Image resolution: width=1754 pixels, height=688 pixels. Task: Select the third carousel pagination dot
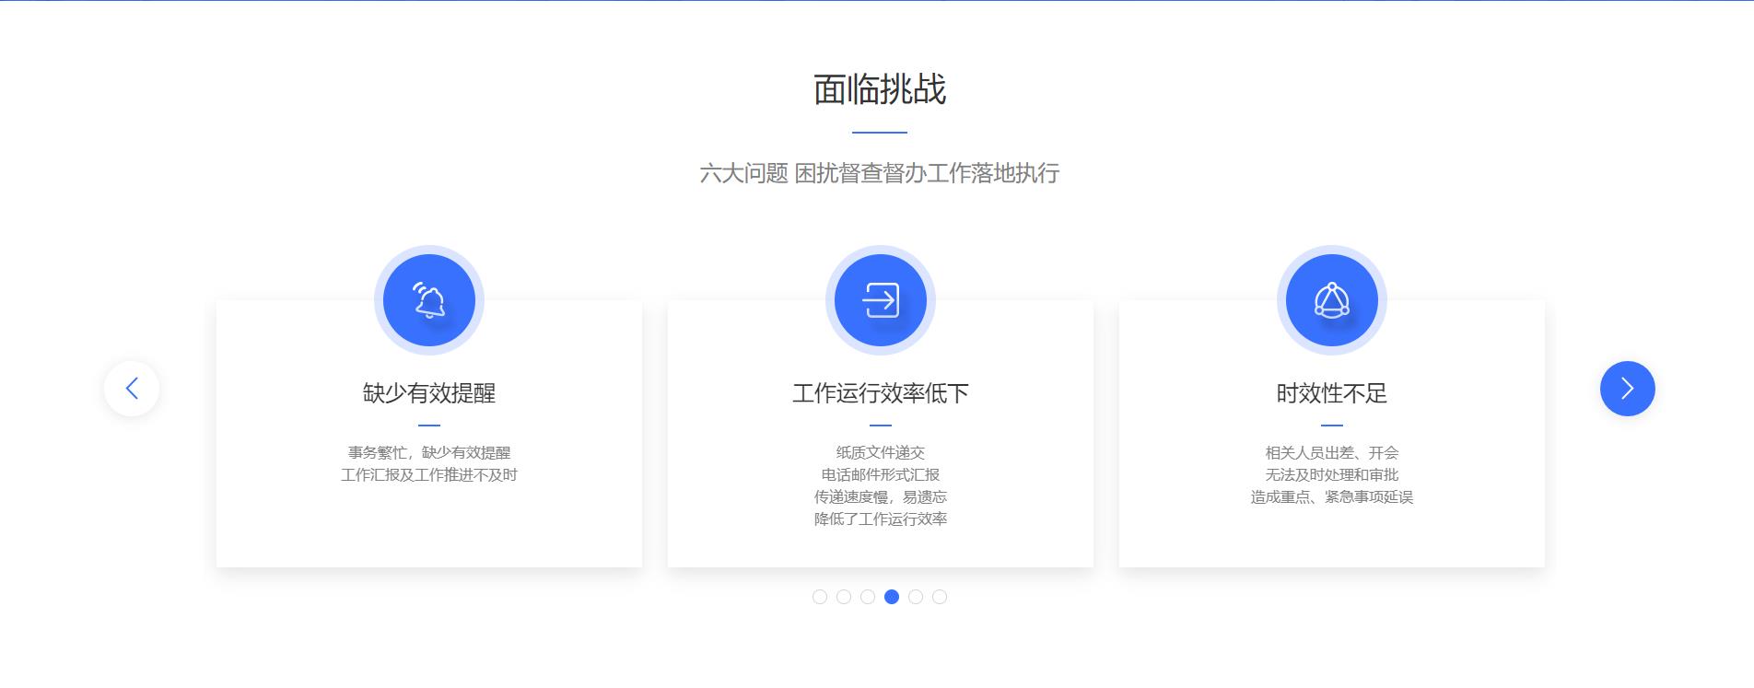click(868, 597)
